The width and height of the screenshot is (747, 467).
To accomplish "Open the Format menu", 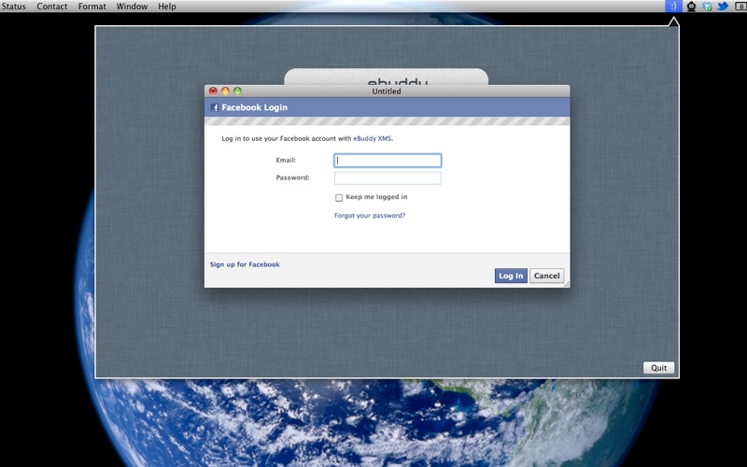I will coord(92,7).
